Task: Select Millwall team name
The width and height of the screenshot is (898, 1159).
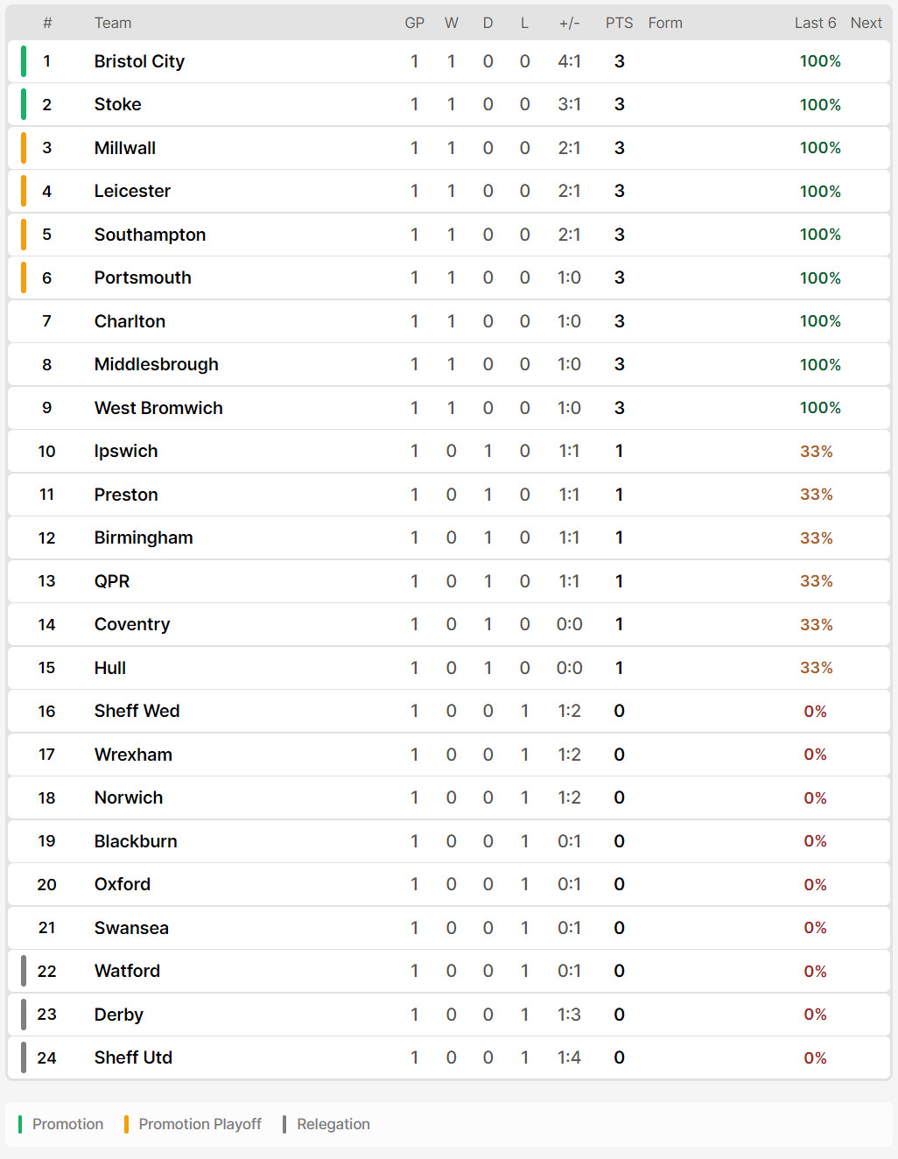Action: point(124,148)
